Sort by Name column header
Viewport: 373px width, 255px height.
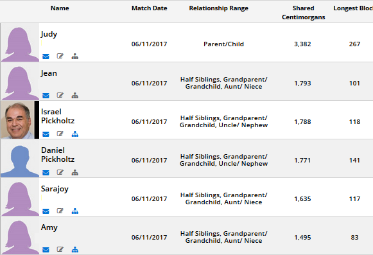pyautogui.click(x=60, y=8)
